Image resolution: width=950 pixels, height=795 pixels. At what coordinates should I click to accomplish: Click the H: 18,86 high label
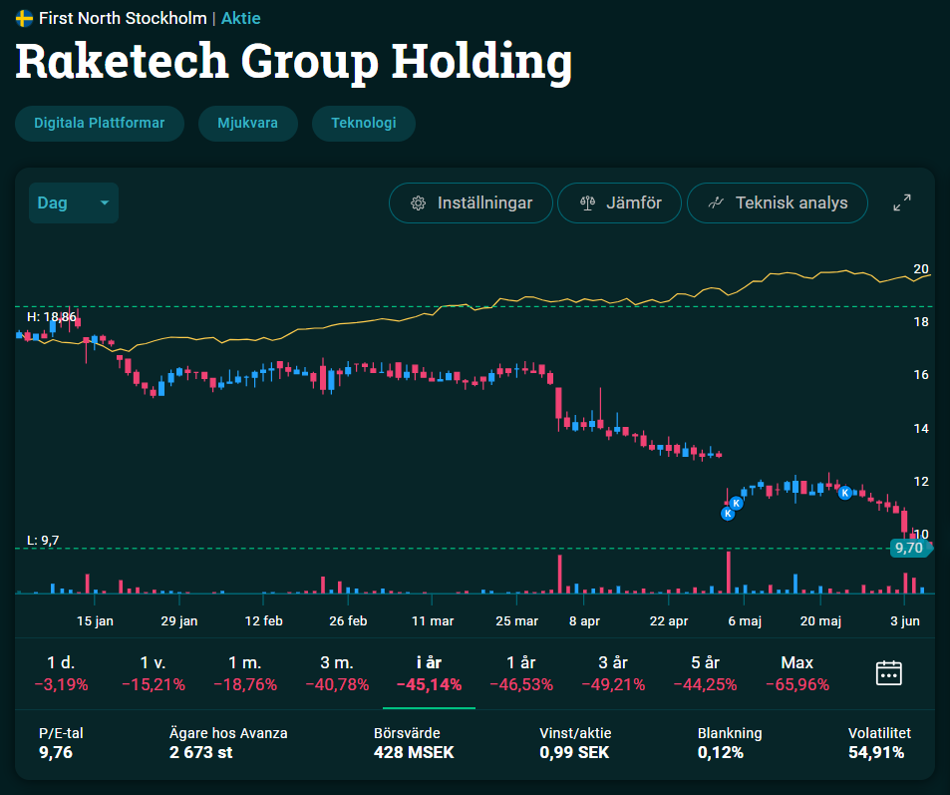pos(52,316)
